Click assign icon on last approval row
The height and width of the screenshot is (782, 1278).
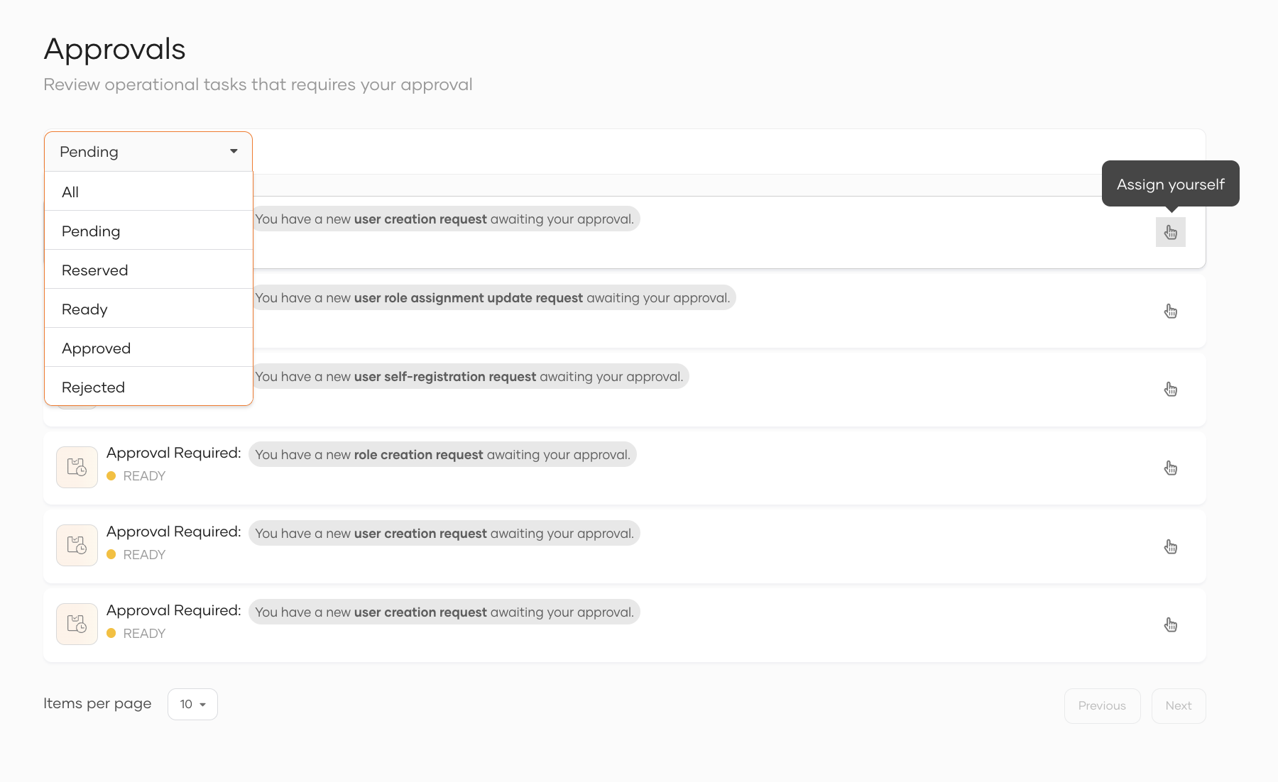[1170, 625]
